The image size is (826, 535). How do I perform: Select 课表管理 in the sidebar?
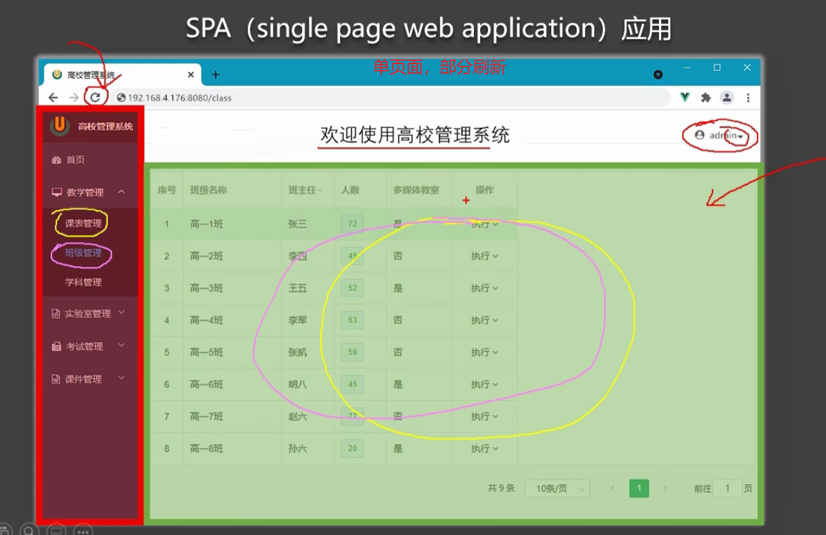coord(83,223)
